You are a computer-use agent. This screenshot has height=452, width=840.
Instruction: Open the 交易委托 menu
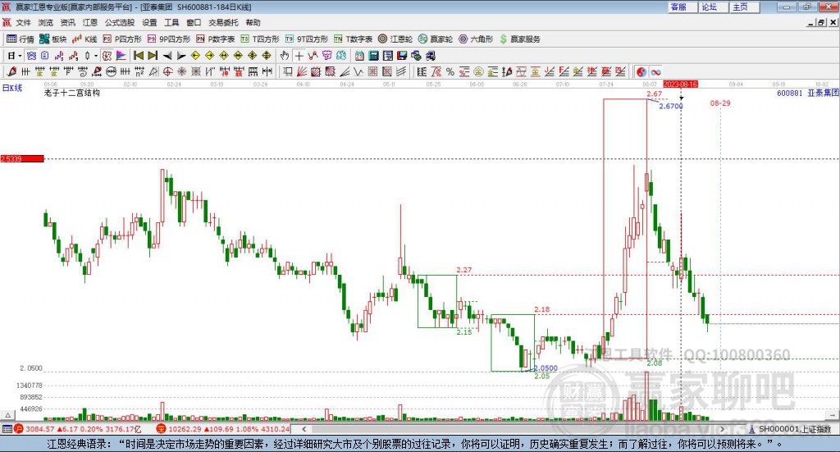tap(223, 22)
